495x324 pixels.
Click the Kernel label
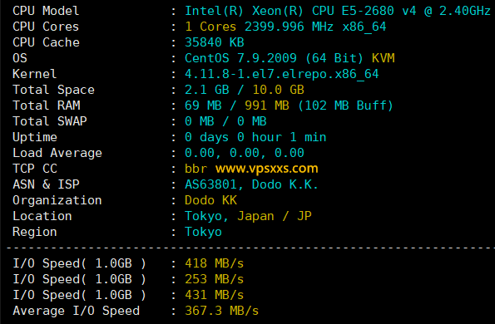click(x=35, y=74)
